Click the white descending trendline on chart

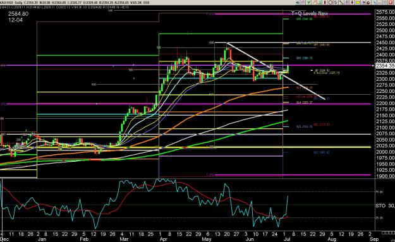(x=276, y=71)
